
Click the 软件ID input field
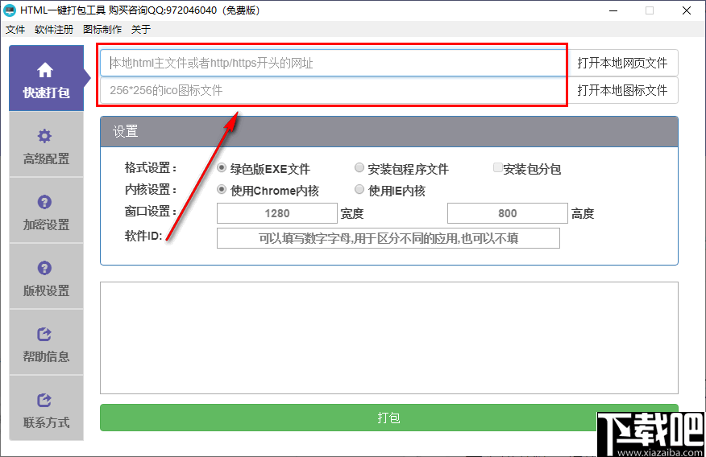pyautogui.click(x=388, y=238)
